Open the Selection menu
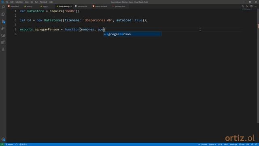Image resolution: width=259 pixels, height=146 pixels. click(x=19, y=2)
